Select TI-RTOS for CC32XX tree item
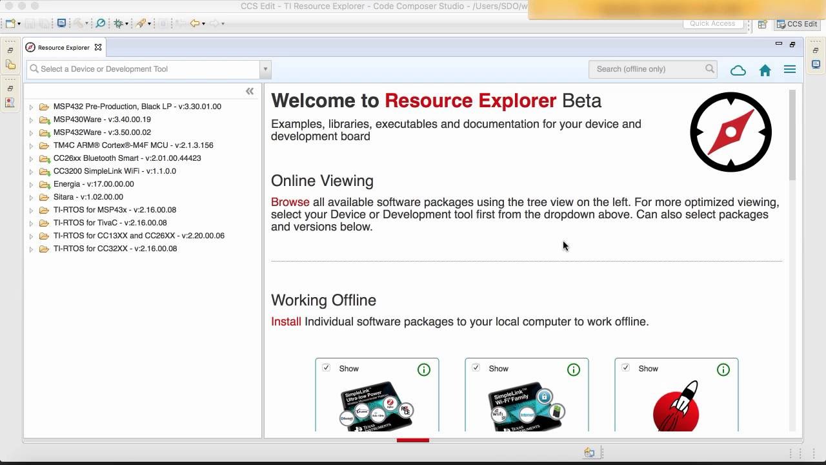 115,249
